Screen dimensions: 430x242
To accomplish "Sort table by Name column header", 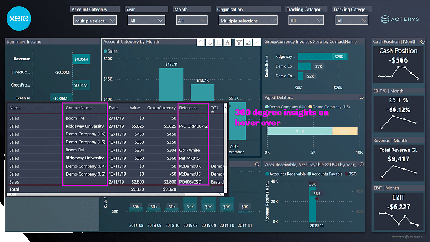I will click(x=15, y=108).
